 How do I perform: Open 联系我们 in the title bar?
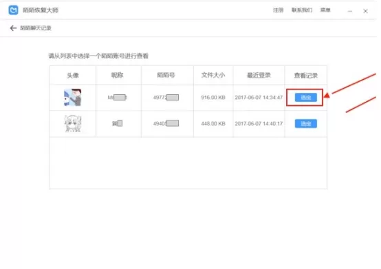pyautogui.click(x=302, y=10)
